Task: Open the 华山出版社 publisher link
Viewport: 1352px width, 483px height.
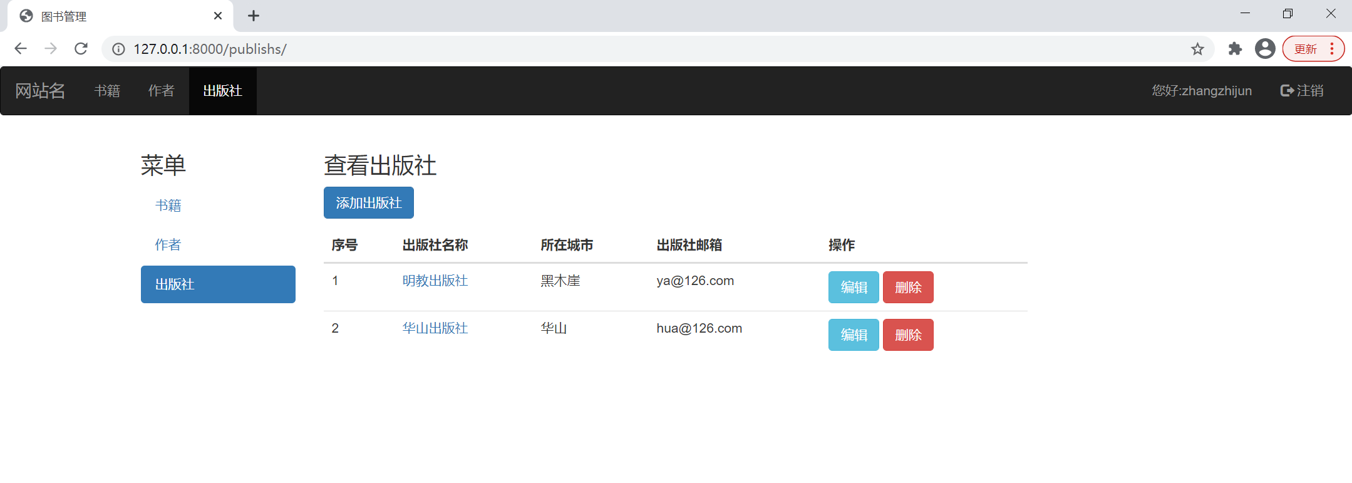Action: tap(435, 328)
